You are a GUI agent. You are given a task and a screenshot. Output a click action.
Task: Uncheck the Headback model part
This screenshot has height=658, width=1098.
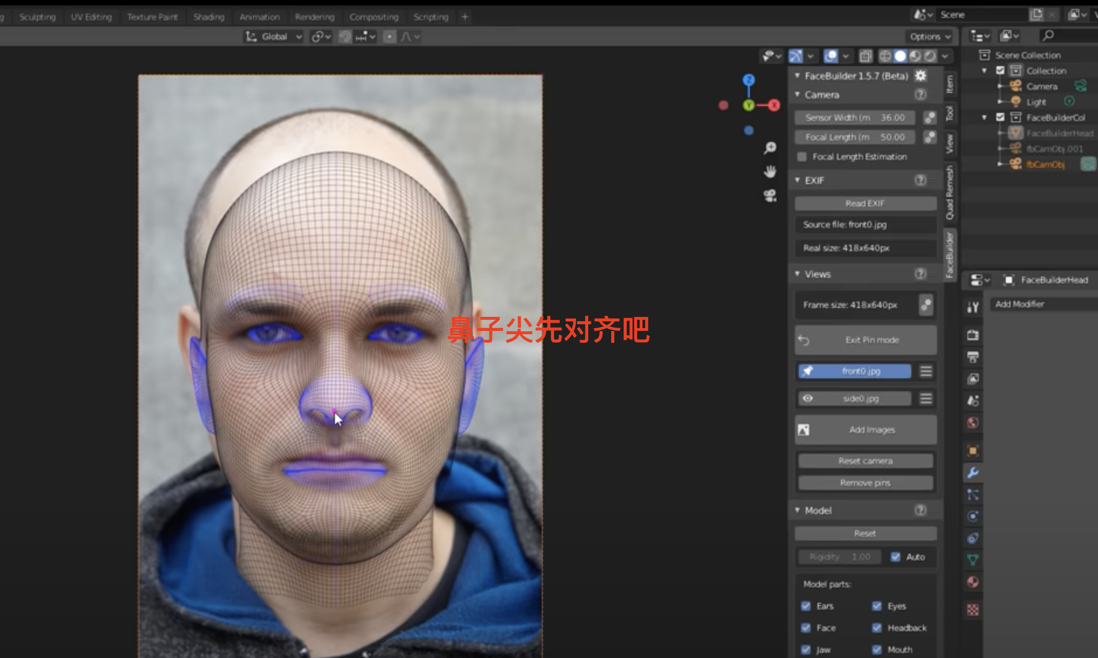pyautogui.click(x=877, y=628)
